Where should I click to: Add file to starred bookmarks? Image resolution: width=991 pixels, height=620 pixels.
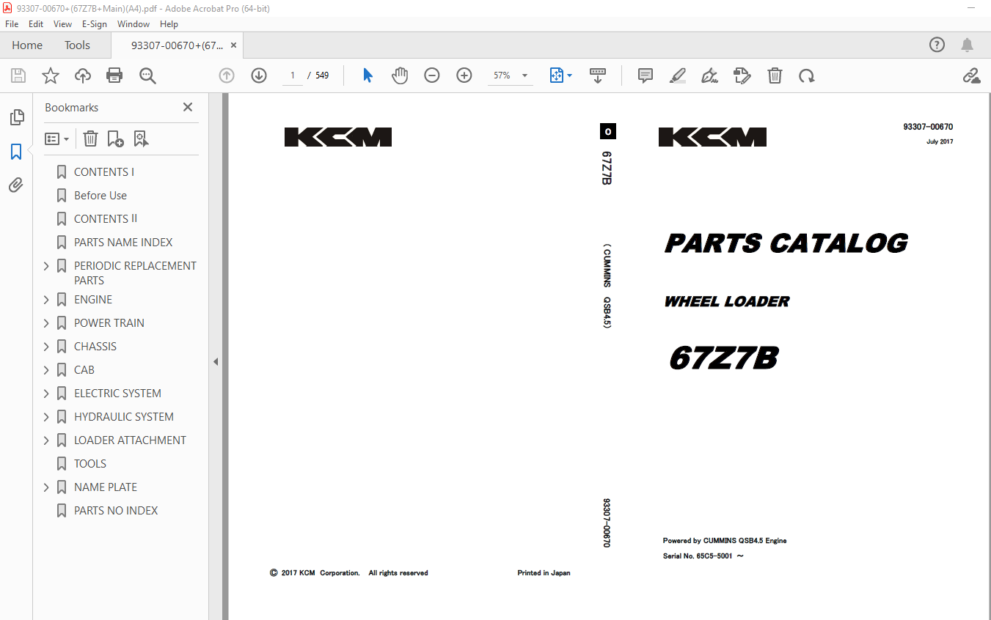(x=51, y=75)
